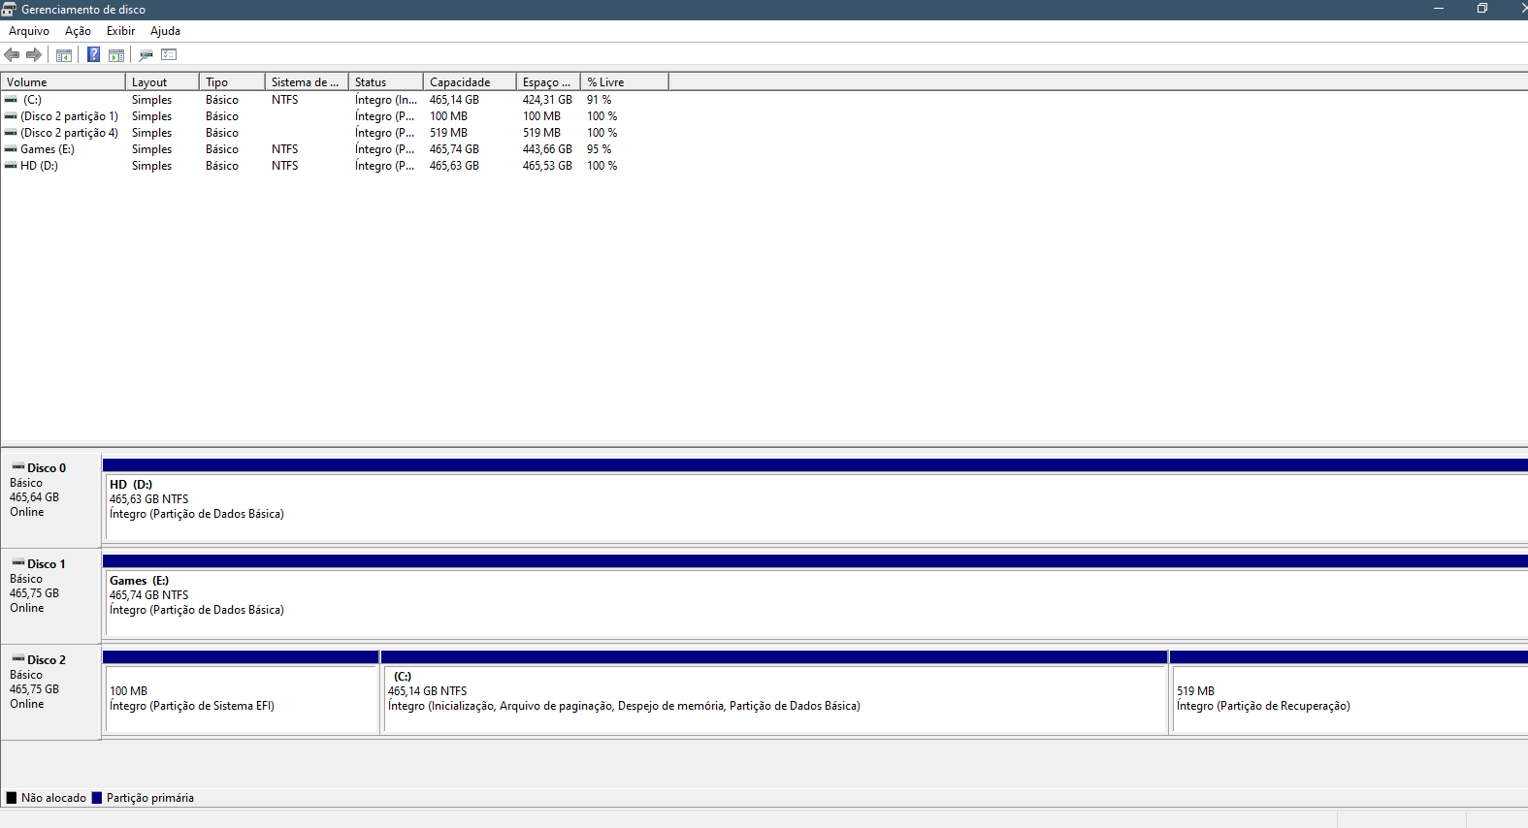Sort by the Capacidade column header
This screenshot has width=1528, height=828.
(470, 82)
